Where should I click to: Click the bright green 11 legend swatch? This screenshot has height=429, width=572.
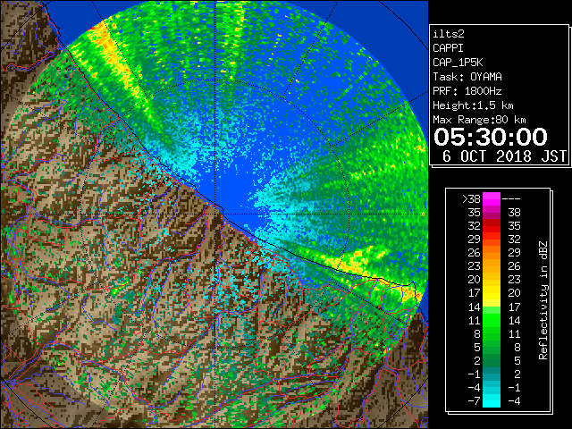click(x=492, y=320)
